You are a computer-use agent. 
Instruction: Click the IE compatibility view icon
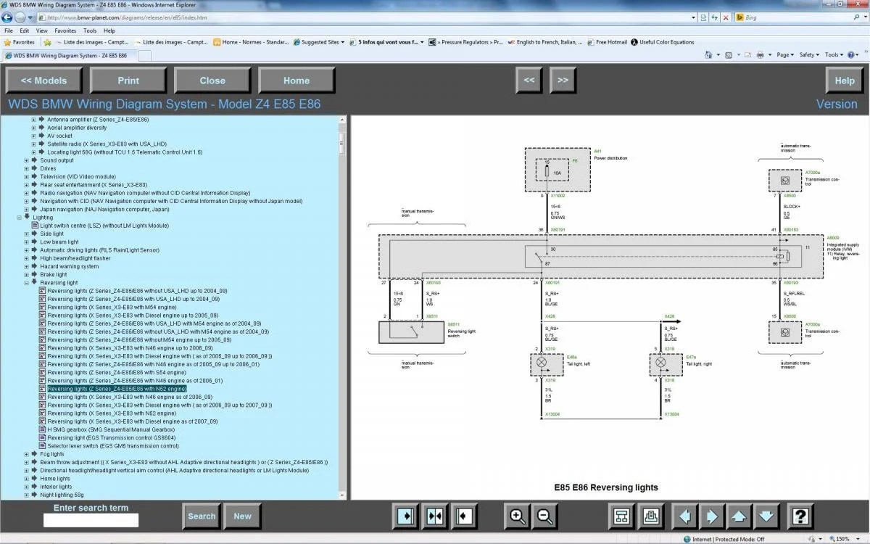[x=703, y=17]
